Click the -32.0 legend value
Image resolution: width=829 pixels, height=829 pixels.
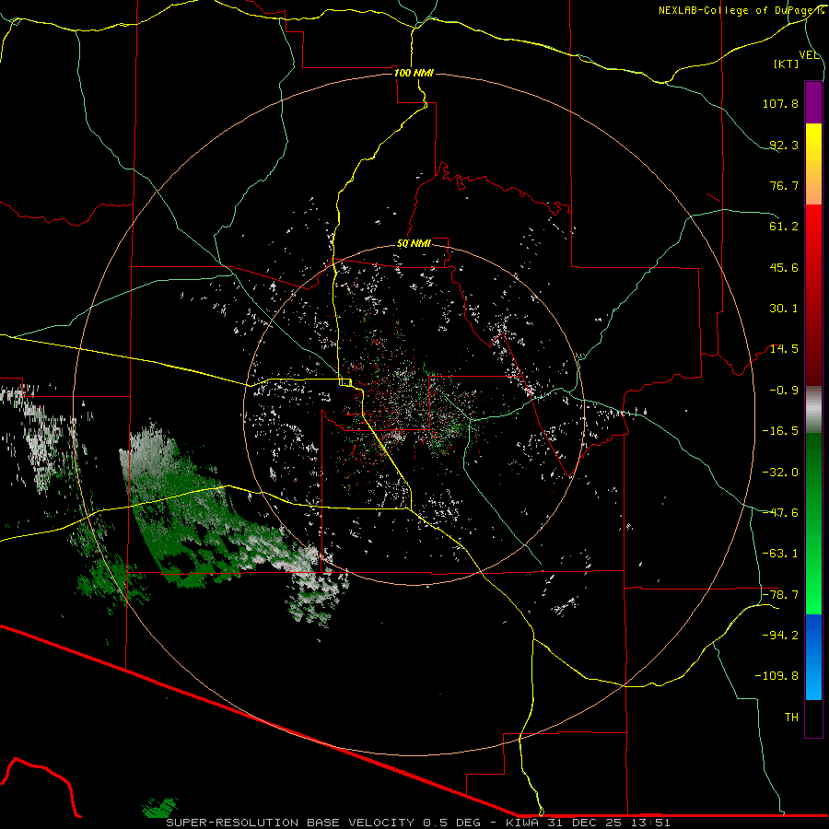[780, 473]
